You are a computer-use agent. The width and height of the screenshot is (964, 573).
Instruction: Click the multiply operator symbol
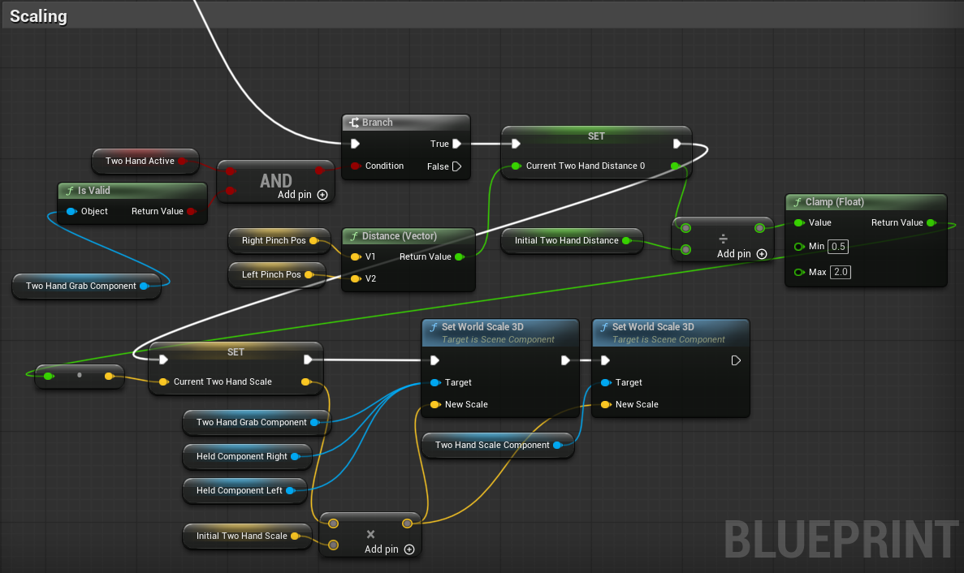click(x=370, y=535)
